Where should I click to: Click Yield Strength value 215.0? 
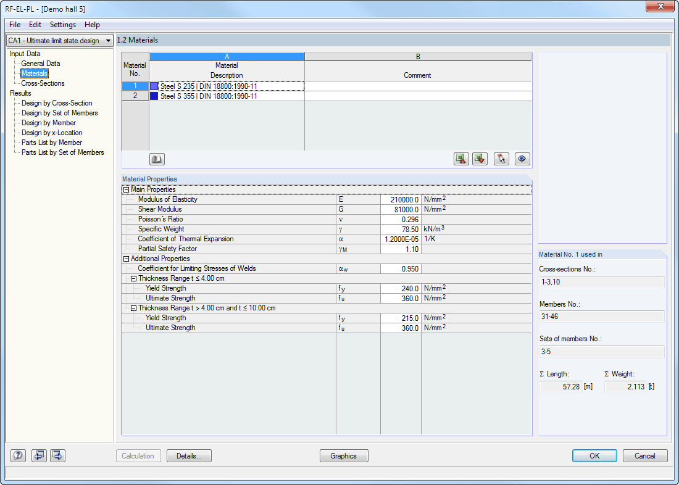[401, 318]
